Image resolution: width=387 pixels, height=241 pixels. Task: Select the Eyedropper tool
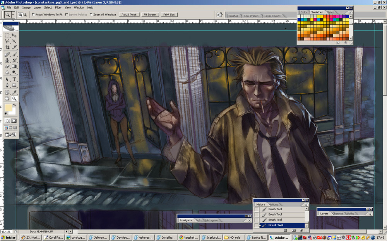[x=14, y=93]
